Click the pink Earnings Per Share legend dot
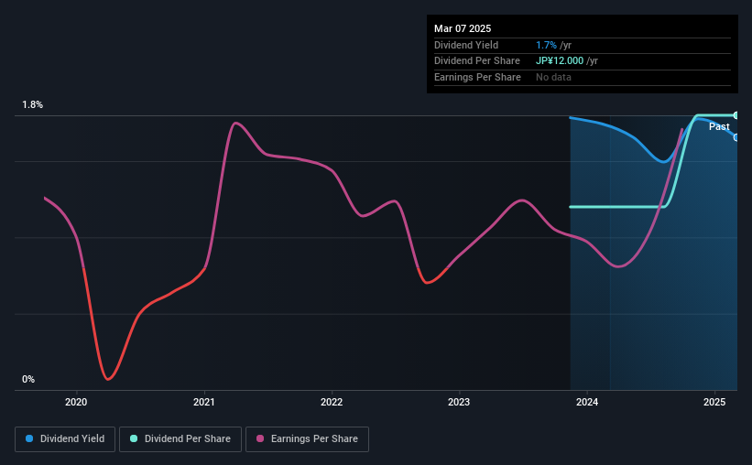This screenshot has height=465, width=752. pos(260,438)
